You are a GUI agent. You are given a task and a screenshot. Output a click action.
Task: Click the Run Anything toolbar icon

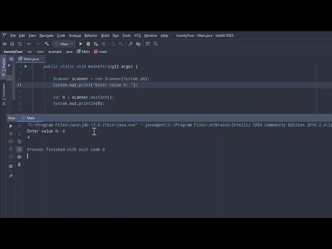[x=148, y=44]
